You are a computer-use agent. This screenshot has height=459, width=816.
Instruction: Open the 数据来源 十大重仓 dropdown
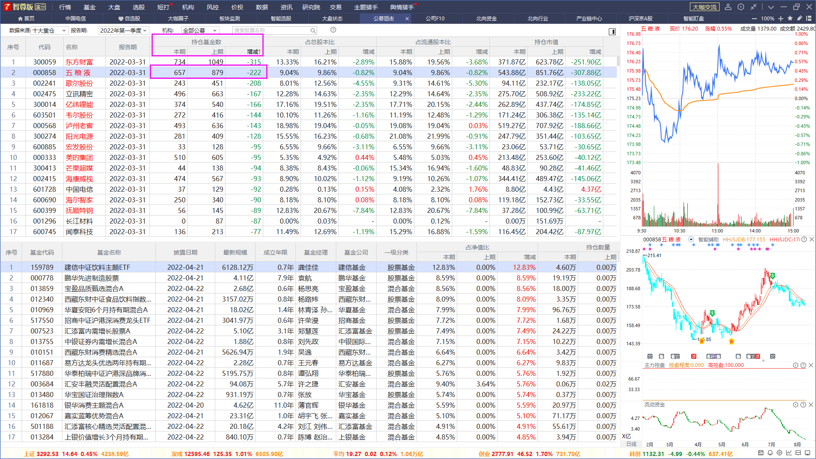click(x=50, y=31)
